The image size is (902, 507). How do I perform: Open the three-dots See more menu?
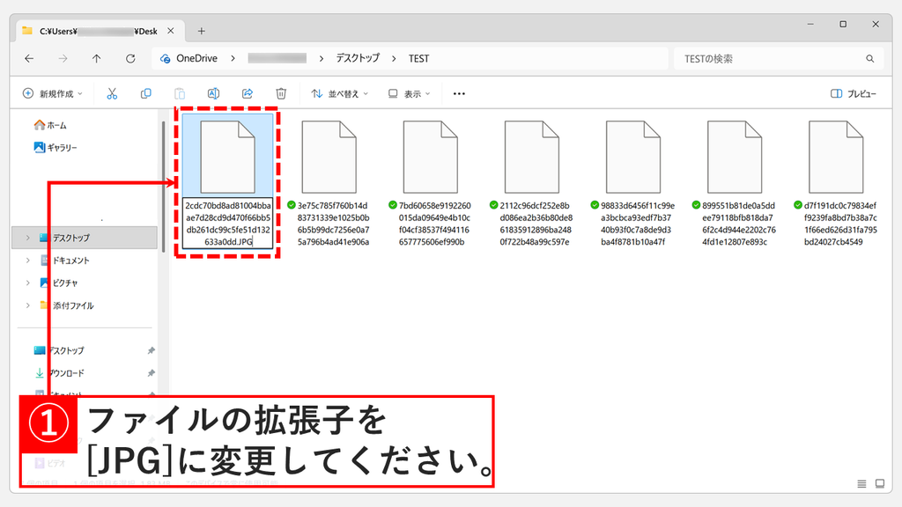coord(459,93)
